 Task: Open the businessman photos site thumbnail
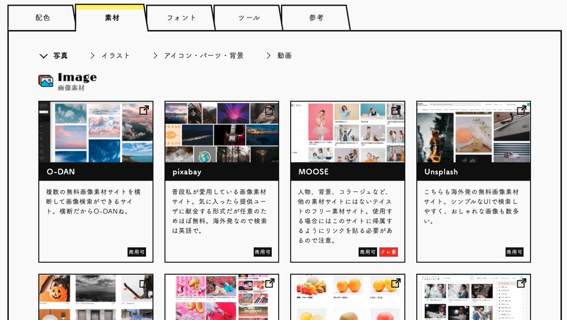point(473,297)
